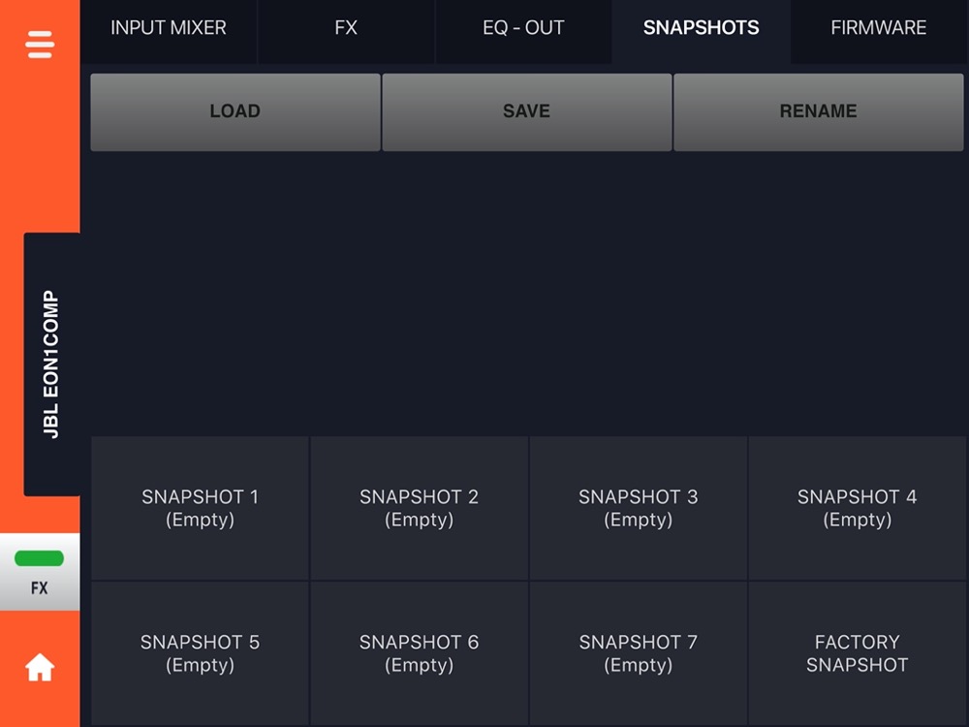Select the SNAPSHOTS tab
The image size is (969, 727).
(x=701, y=28)
